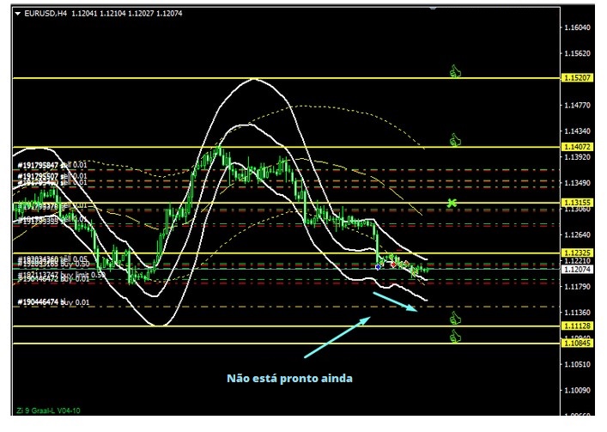Select the long upward-pointing cyan arrow
The image size is (607, 432).
coord(336,337)
